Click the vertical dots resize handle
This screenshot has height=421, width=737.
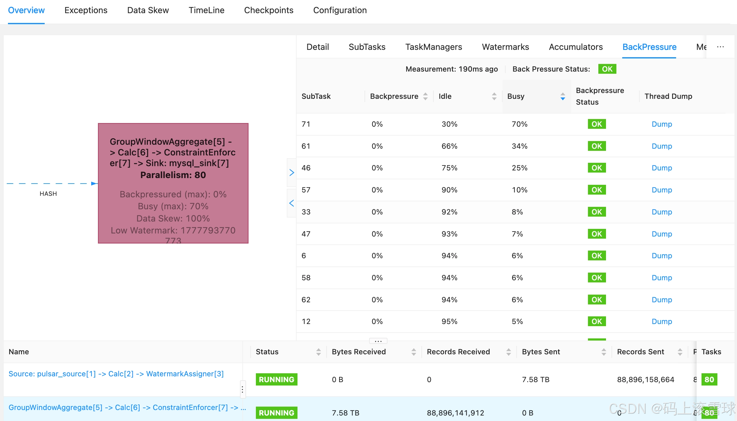tap(242, 389)
